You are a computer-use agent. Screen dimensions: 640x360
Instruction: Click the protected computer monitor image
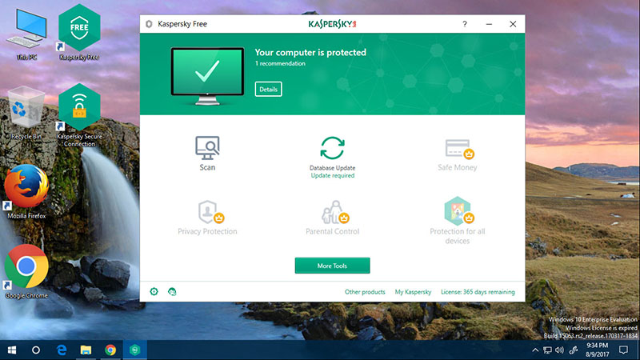click(207, 76)
